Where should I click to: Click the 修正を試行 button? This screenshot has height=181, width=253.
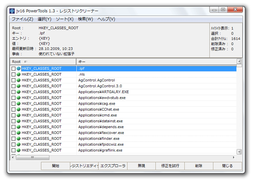[x=170, y=166]
